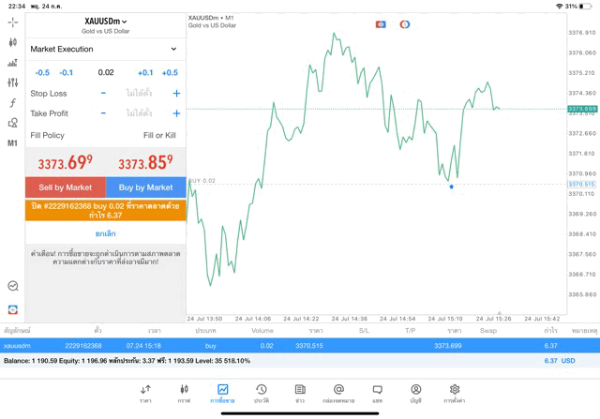Change the Fill or Kill fill policy
This screenshot has width=600, height=419.
click(x=158, y=135)
